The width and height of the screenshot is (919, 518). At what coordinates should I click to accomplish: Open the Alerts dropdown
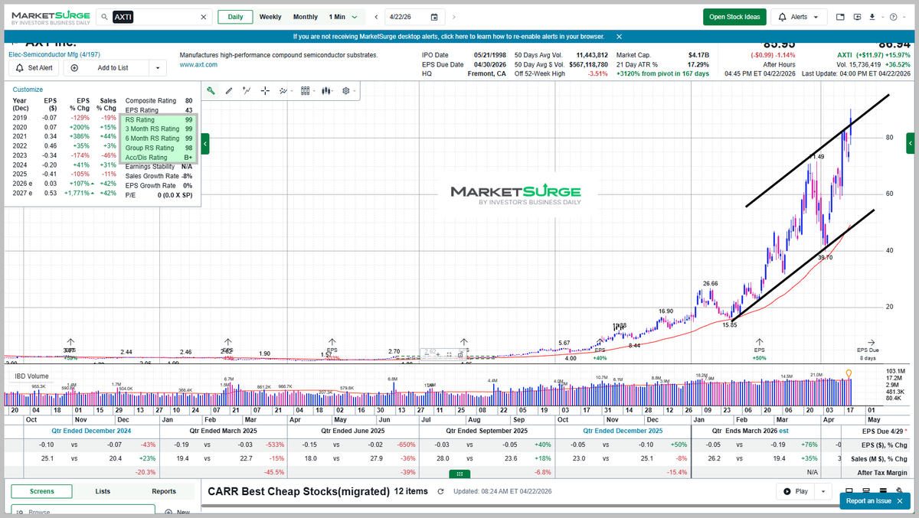pyautogui.click(x=799, y=17)
